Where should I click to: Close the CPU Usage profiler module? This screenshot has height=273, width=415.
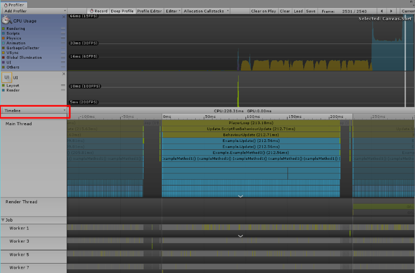[x=63, y=17]
